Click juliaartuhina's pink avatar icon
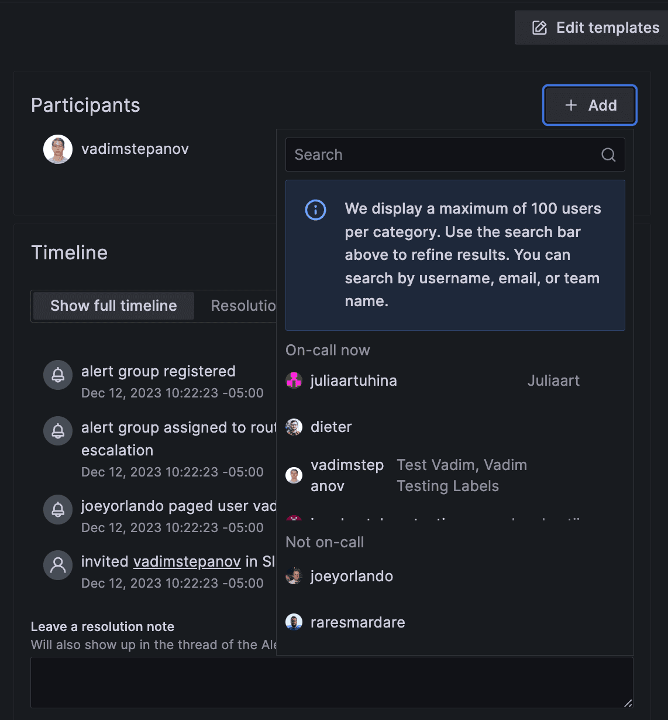Screen dimensions: 668x720 click(294, 380)
